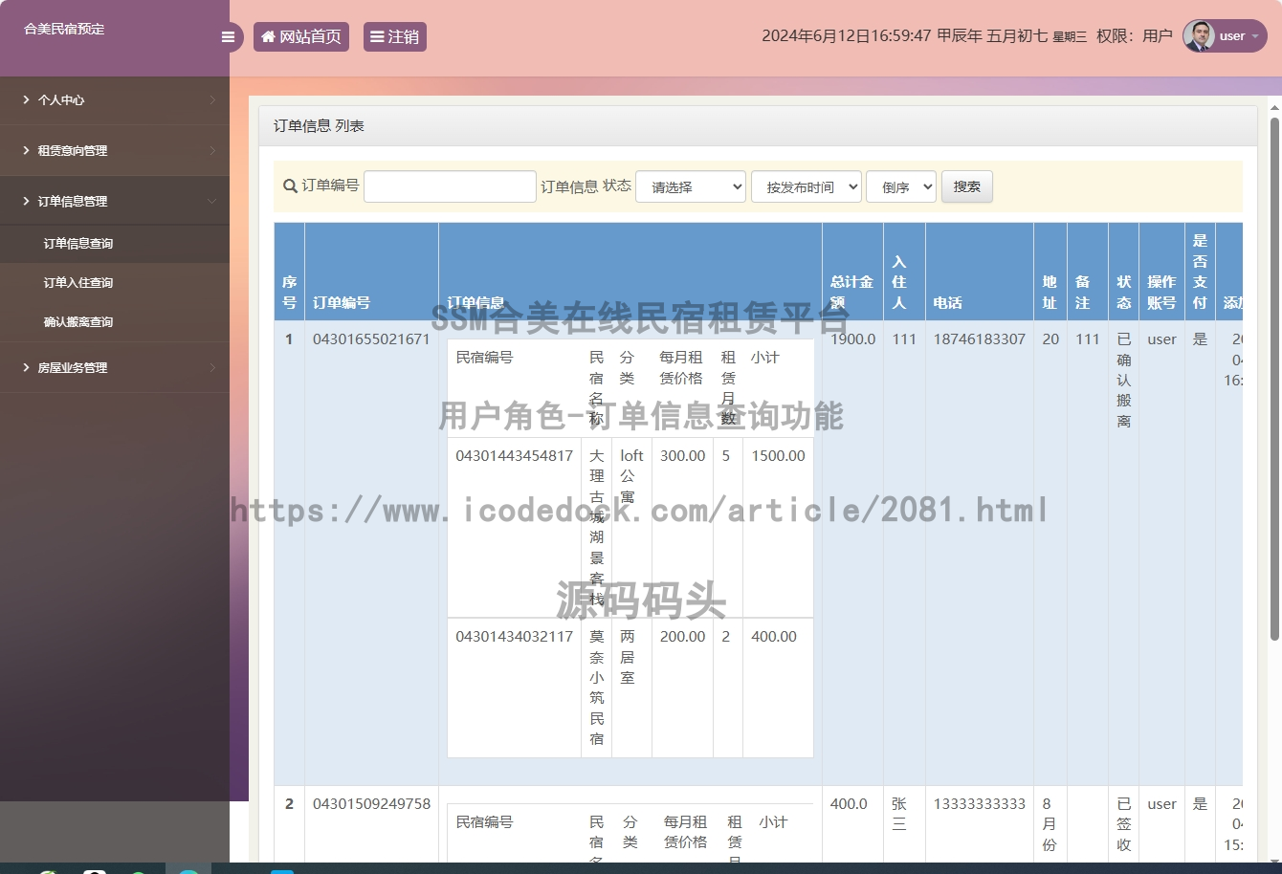The width and height of the screenshot is (1282, 874).
Task: Expand 房屋业务管理 sidebar menu
Action: click(x=115, y=367)
